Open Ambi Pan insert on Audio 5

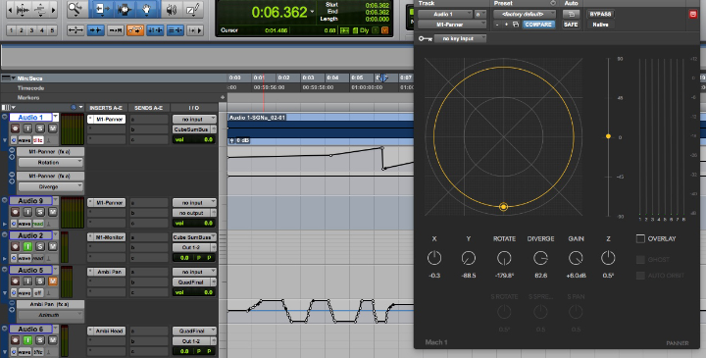[x=110, y=272]
